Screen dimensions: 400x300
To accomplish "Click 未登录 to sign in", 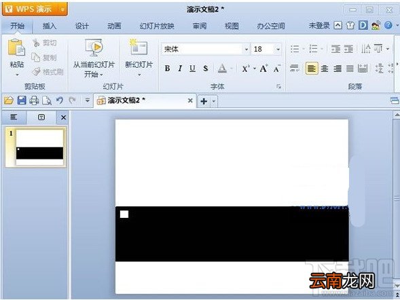I will pos(319,25).
